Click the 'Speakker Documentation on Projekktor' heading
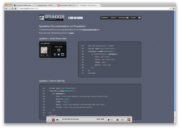Screen dimensions: 180x129 [62, 26]
